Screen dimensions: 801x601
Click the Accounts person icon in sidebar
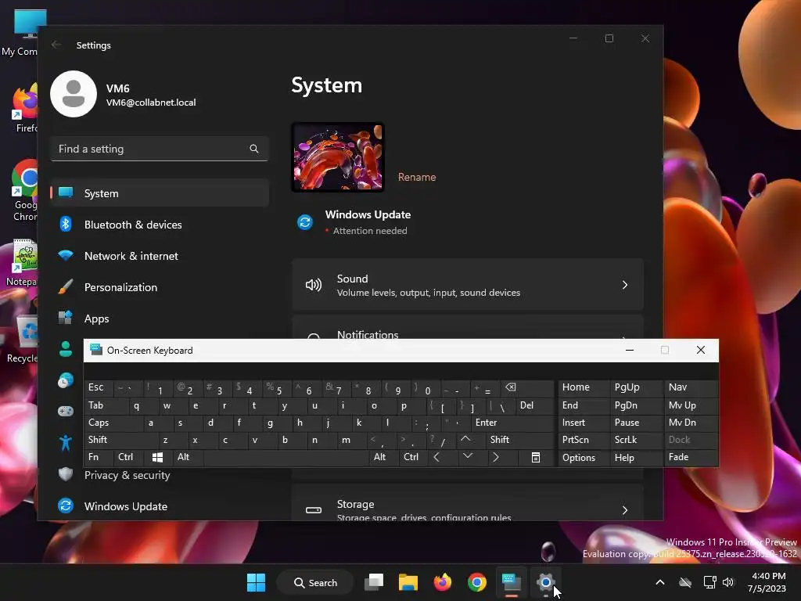pos(66,348)
